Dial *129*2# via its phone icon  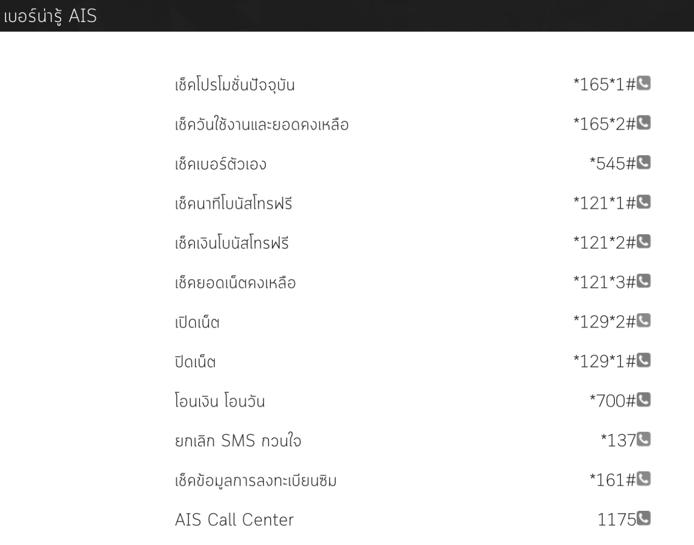(644, 320)
